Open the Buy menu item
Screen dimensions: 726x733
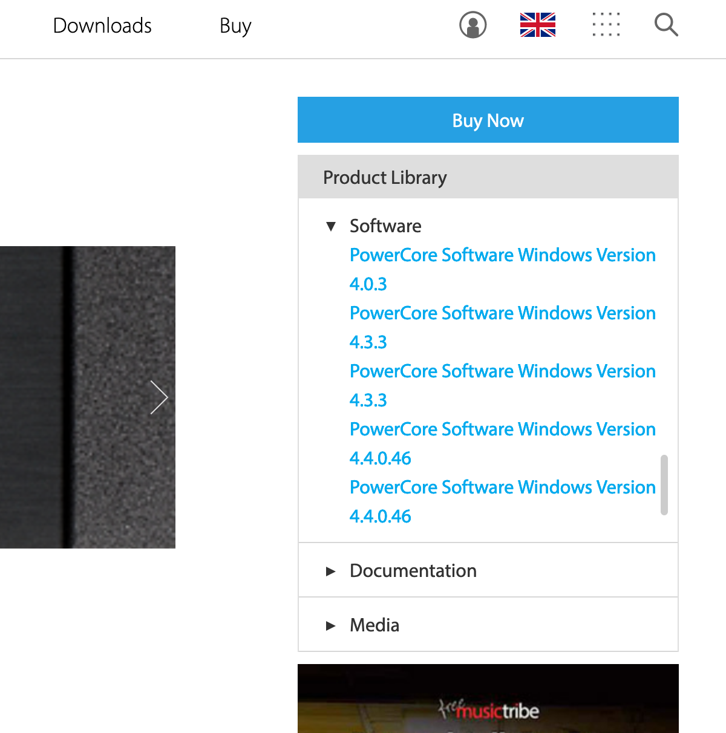pyautogui.click(x=235, y=26)
